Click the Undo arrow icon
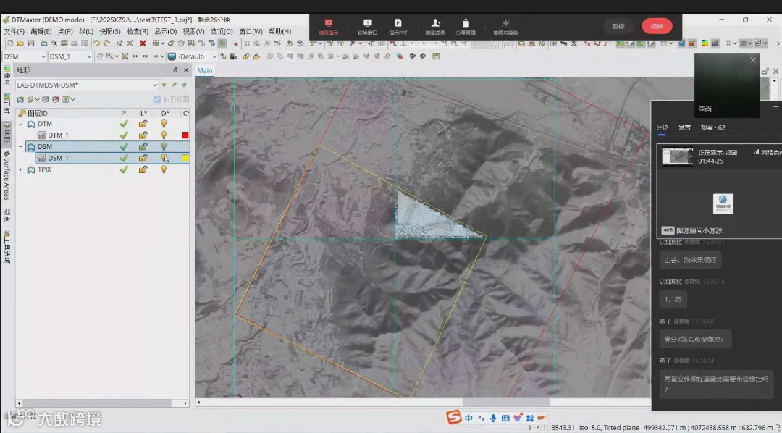The height and width of the screenshot is (433, 782). point(96,43)
